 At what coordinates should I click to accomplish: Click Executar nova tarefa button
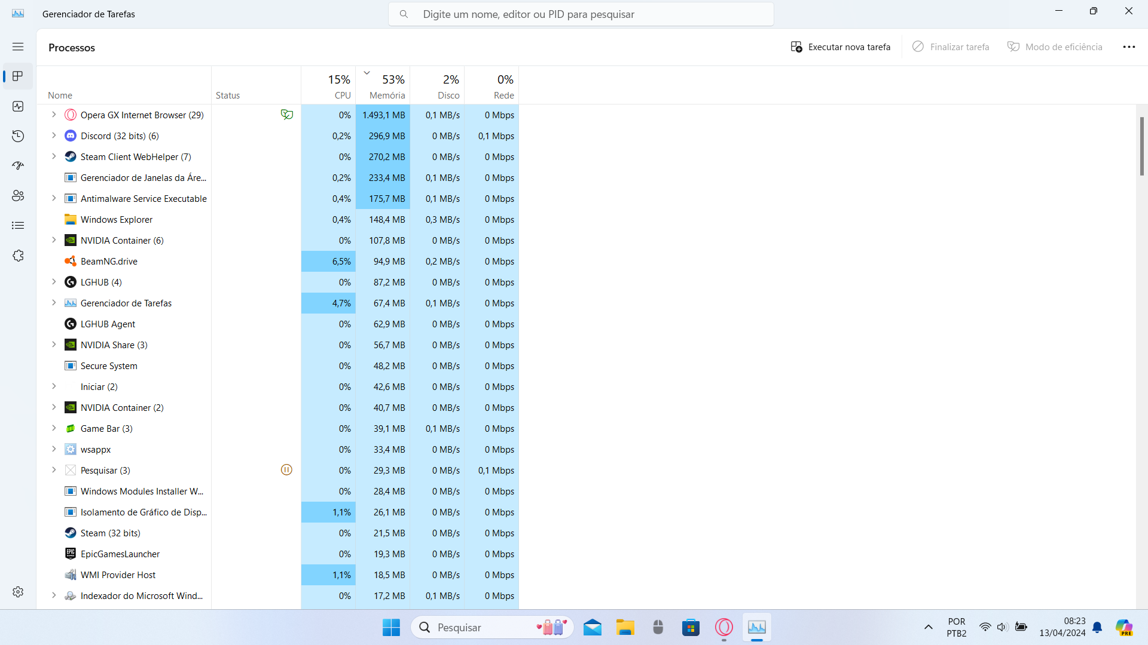pos(841,47)
